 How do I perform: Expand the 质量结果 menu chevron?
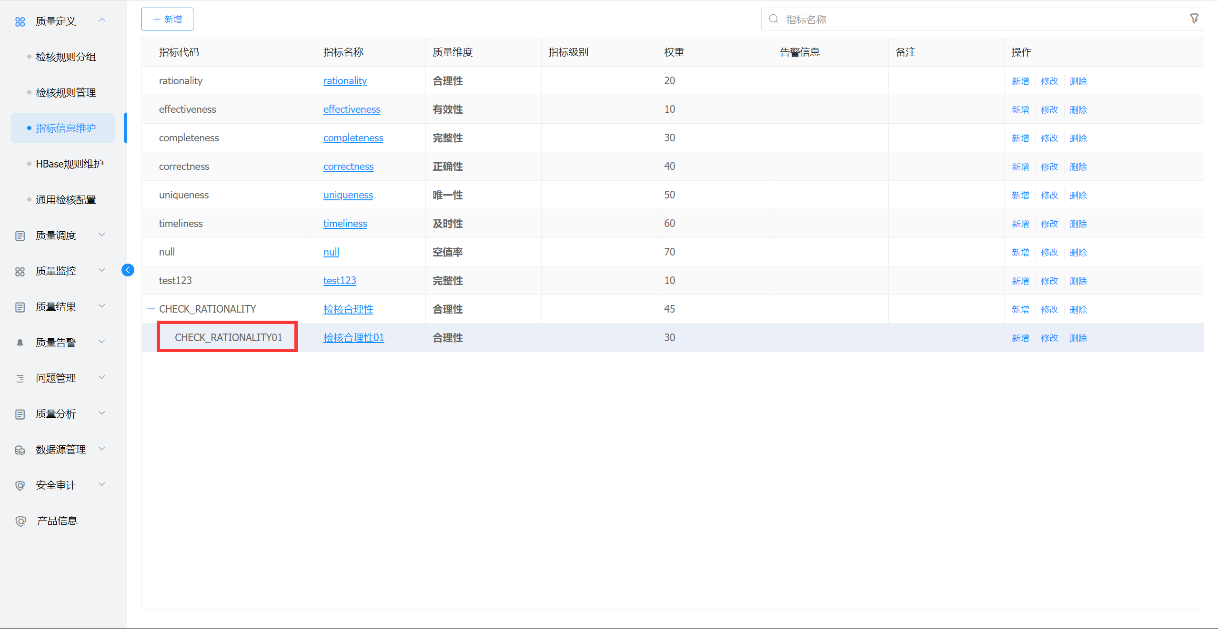coord(101,306)
